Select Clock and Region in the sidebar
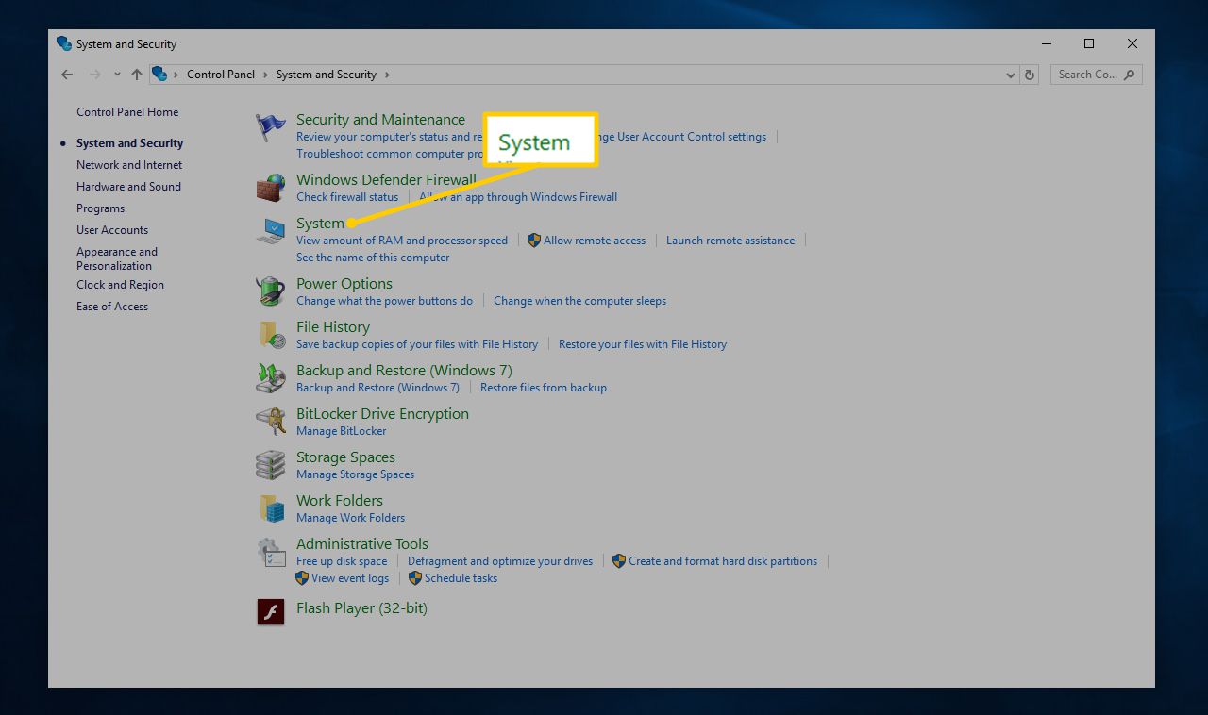The image size is (1208, 715). 120,285
